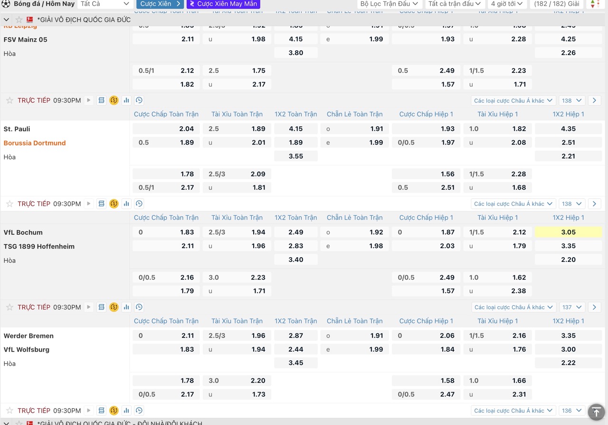This screenshot has width=608, height=425.
Task: Open the Tất Cả dropdown
Action: coord(105,4)
